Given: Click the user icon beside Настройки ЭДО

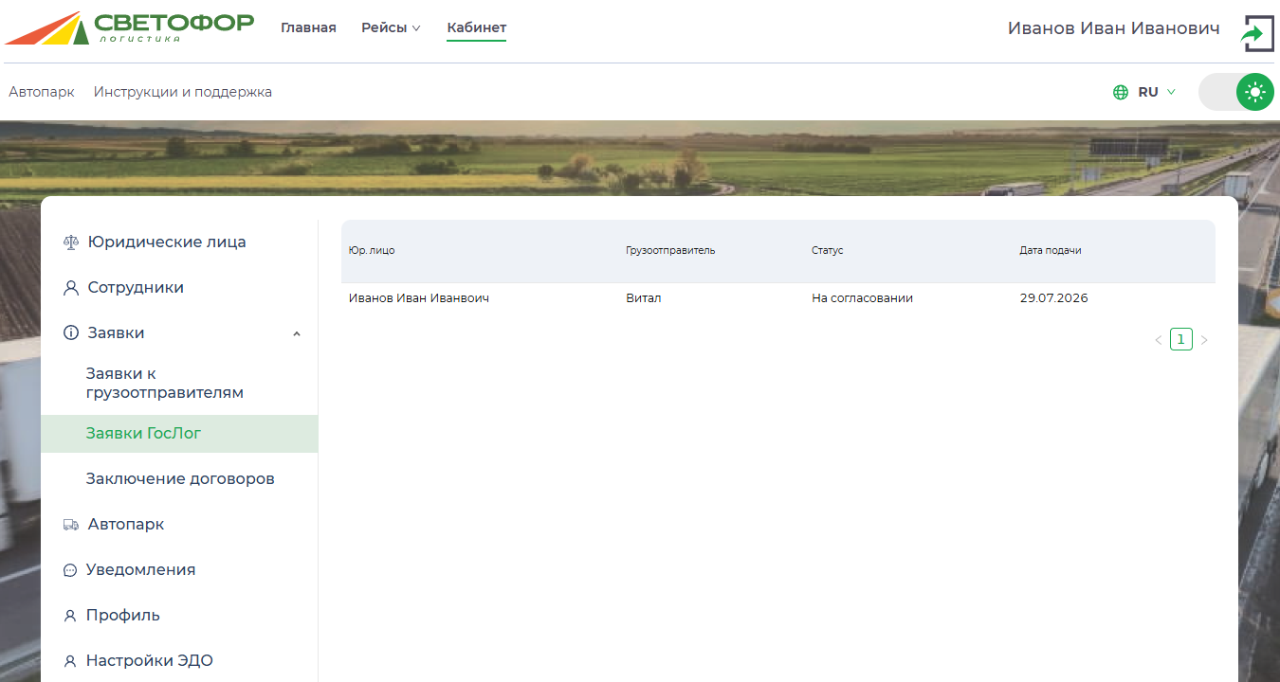Looking at the screenshot, I should [x=70, y=661].
